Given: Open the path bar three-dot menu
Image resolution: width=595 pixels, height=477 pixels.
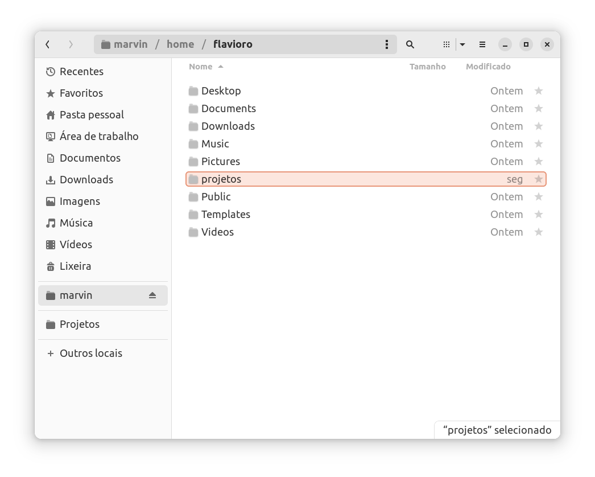Looking at the screenshot, I should (x=387, y=44).
